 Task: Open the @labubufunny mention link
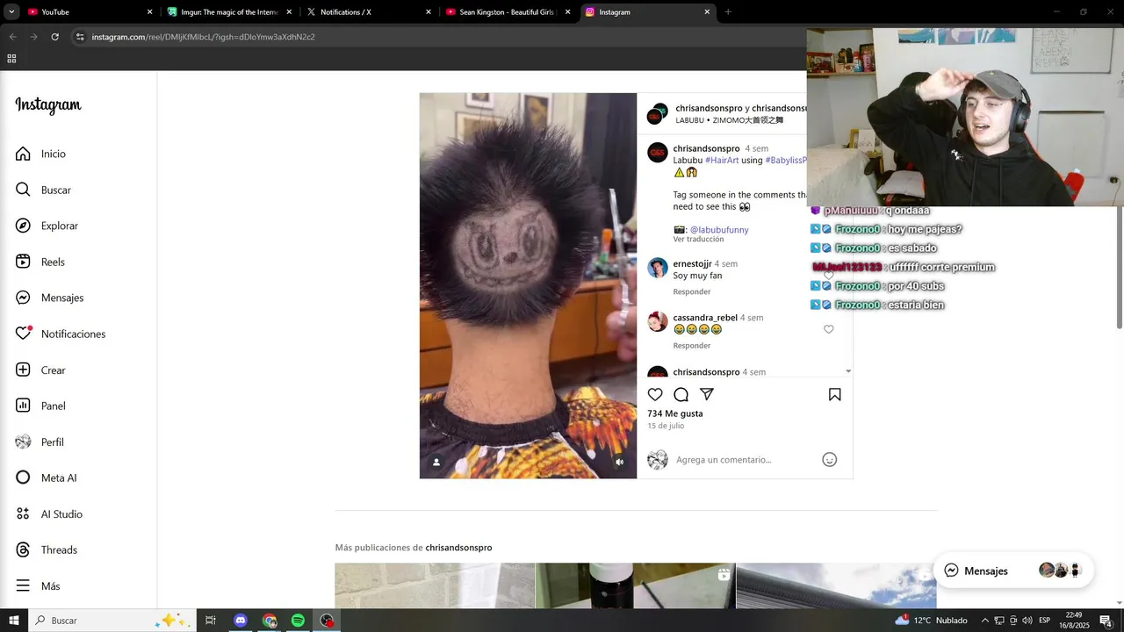click(719, 230)
